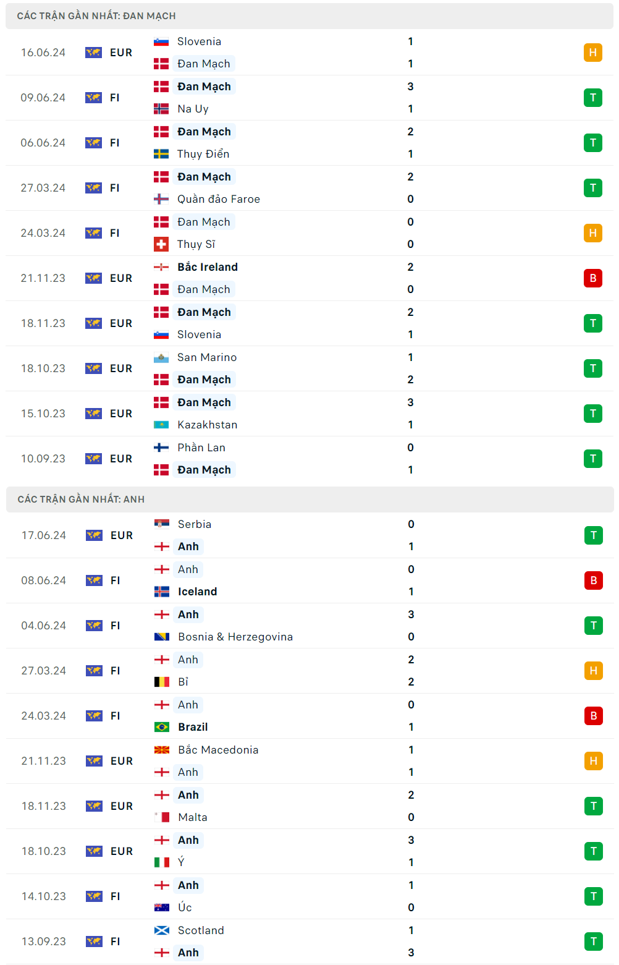The image size is (619, 965).
Task: Click the Scotland flag icon
Action: click(162, 930)
